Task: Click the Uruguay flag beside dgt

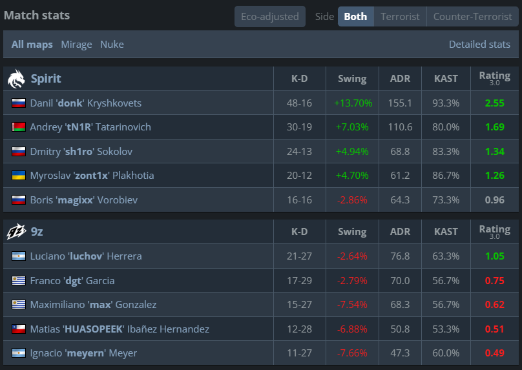Action: (x=19, y=281)
